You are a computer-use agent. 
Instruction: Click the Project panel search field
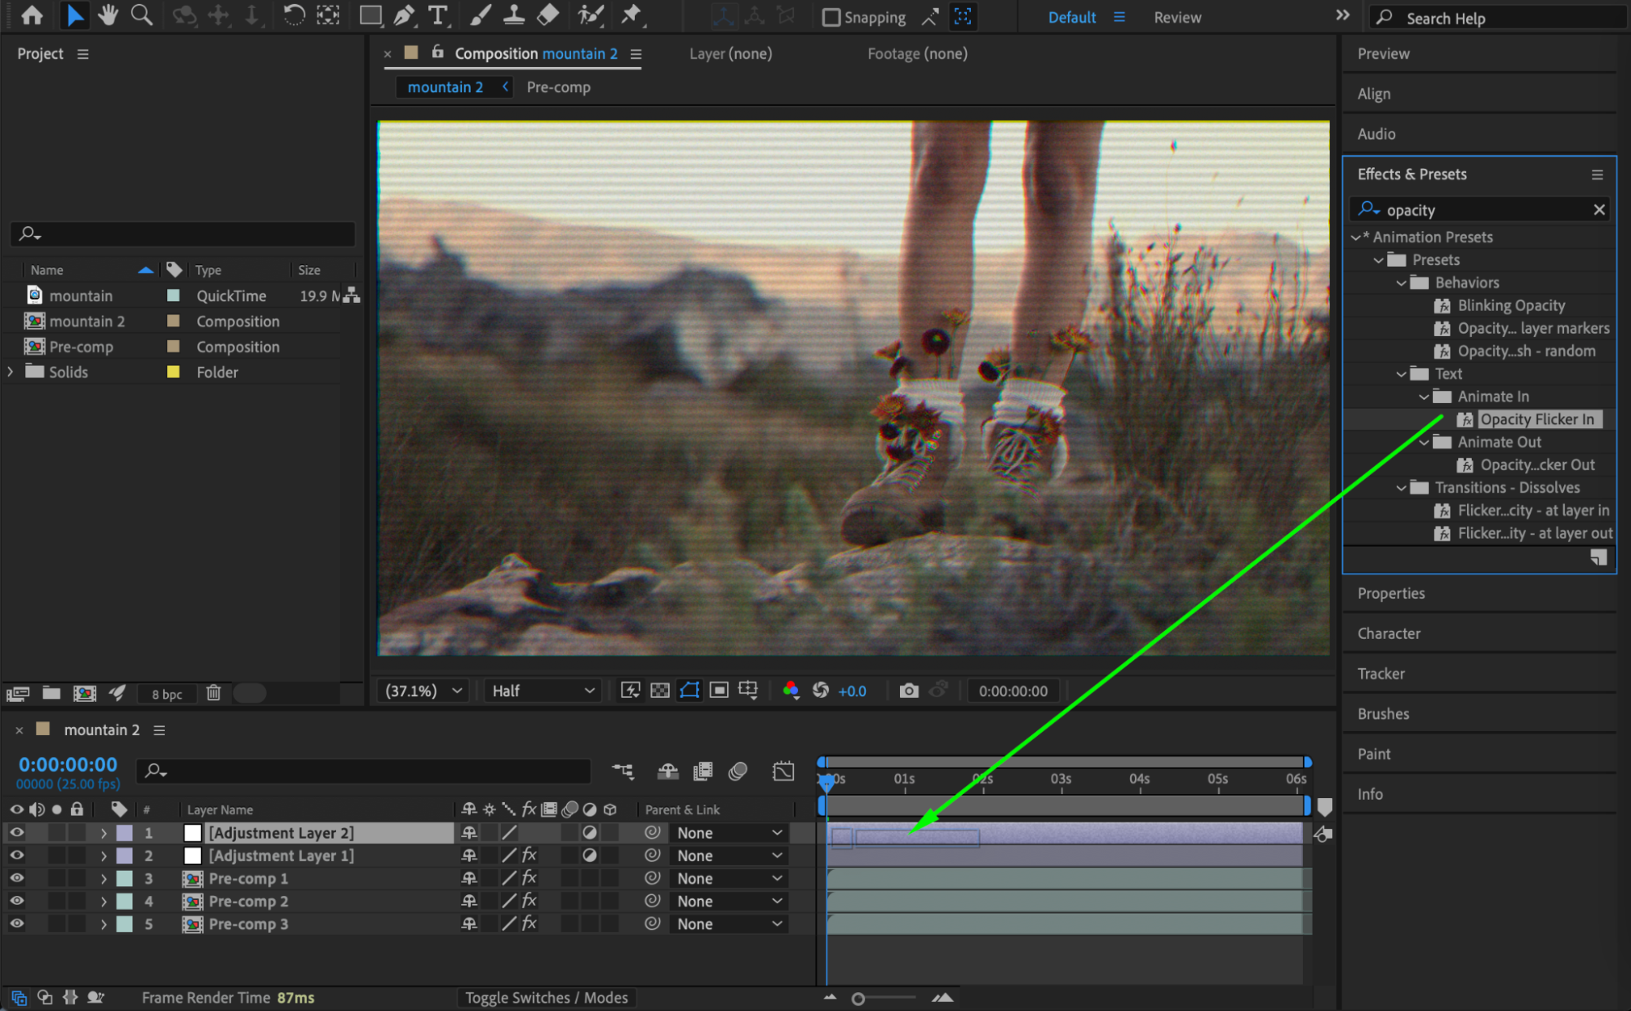click(183, 234)
